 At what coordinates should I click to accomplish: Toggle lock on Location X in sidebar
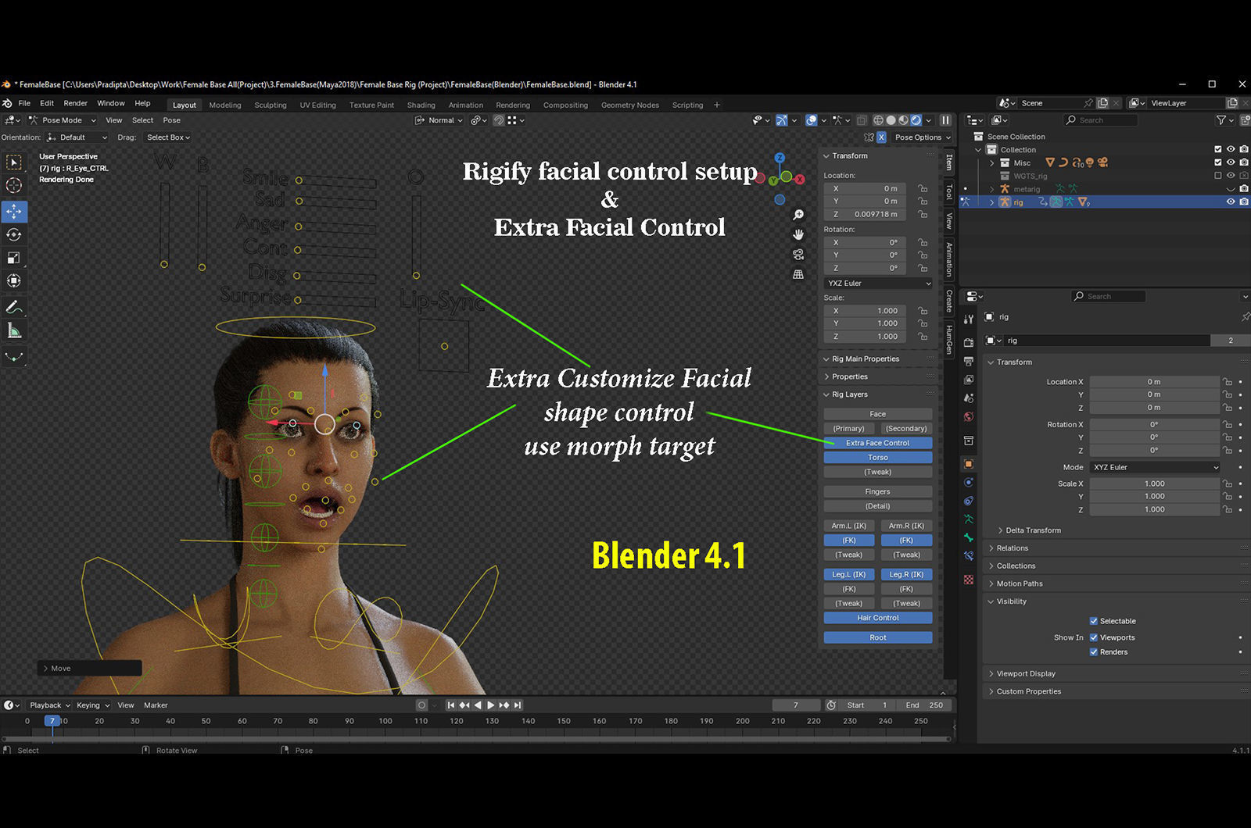[x=923, y=188]
